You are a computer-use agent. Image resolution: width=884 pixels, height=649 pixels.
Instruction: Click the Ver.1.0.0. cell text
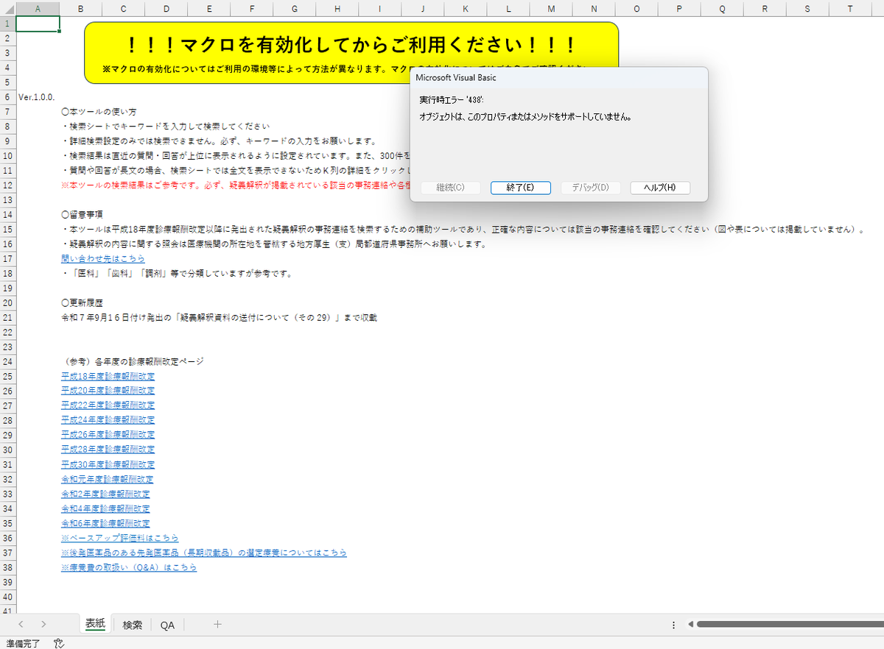37,97
